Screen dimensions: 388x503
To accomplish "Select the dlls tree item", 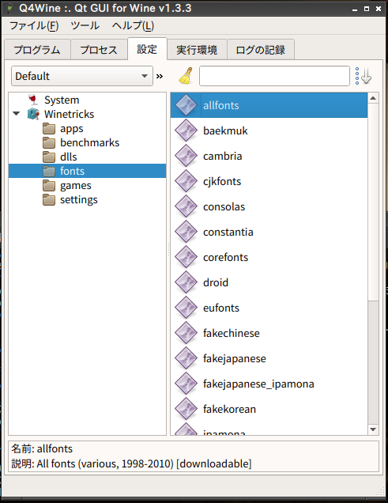I will [x=69, y=157].
